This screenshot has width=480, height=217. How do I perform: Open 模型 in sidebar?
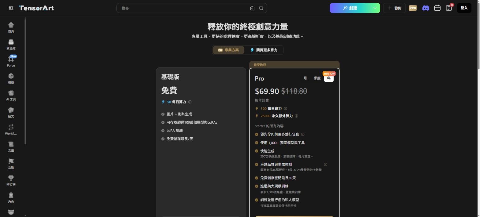[11, 78]
